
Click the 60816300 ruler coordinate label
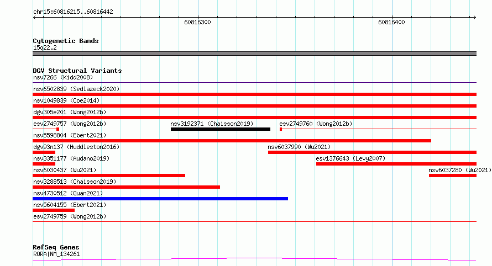click(x=198, y=22)
